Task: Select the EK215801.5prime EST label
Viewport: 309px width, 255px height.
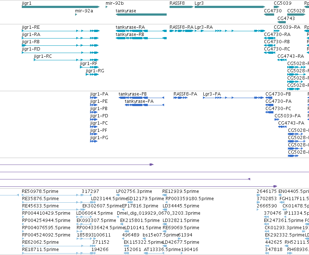Action: (x=140, y=220)
